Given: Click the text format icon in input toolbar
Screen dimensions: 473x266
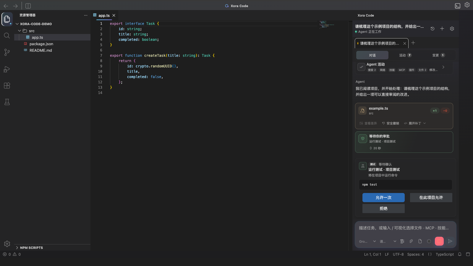Looking at the screenshot, I should (x=402, y=241).
